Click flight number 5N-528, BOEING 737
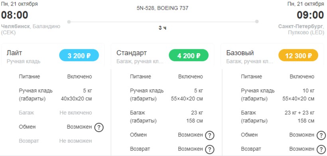 coord(162,8)
